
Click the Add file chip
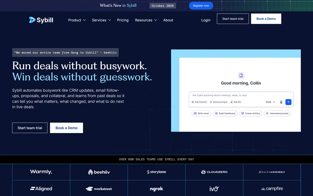[x=236, y=102]
